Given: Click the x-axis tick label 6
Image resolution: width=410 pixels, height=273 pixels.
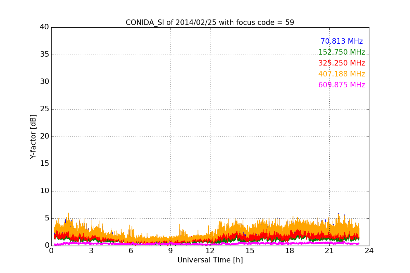Looking at the screenshot, I should tap(131, 251).
